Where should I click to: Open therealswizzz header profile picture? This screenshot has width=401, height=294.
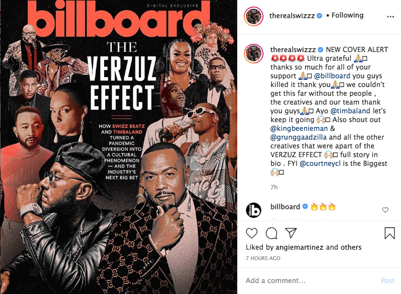254,16
